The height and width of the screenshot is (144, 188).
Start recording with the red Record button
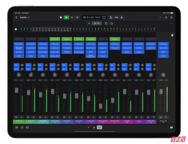click(x=72, y=17)
